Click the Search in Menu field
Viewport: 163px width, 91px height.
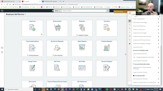coord(84,11)
